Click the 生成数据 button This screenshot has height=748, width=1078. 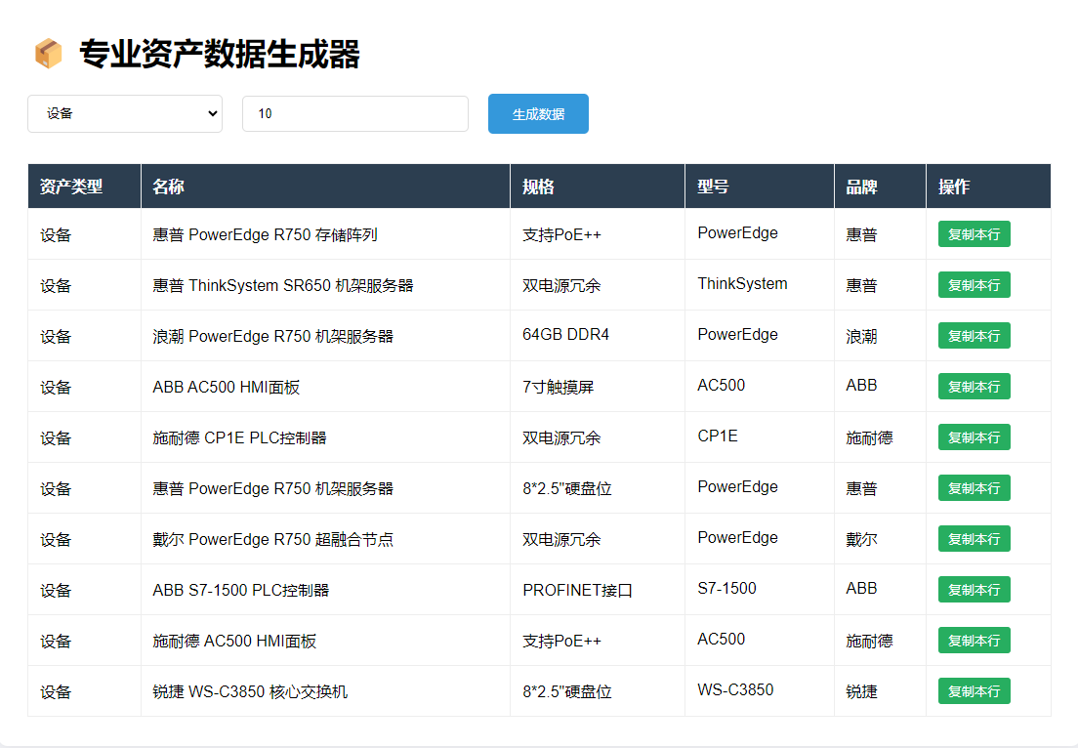click(538, 113)
